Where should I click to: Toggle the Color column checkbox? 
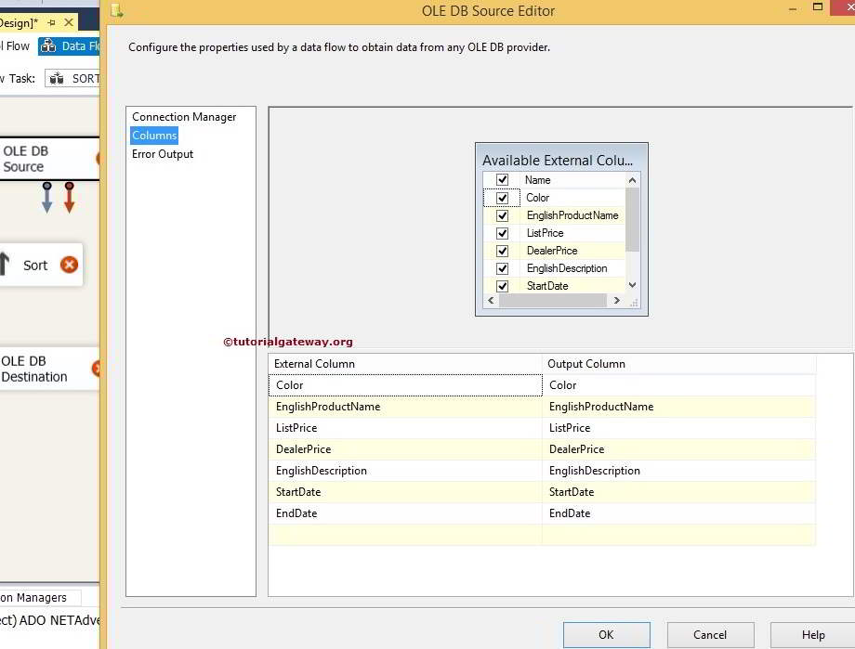pyautogui.click(x=501, y=197)
